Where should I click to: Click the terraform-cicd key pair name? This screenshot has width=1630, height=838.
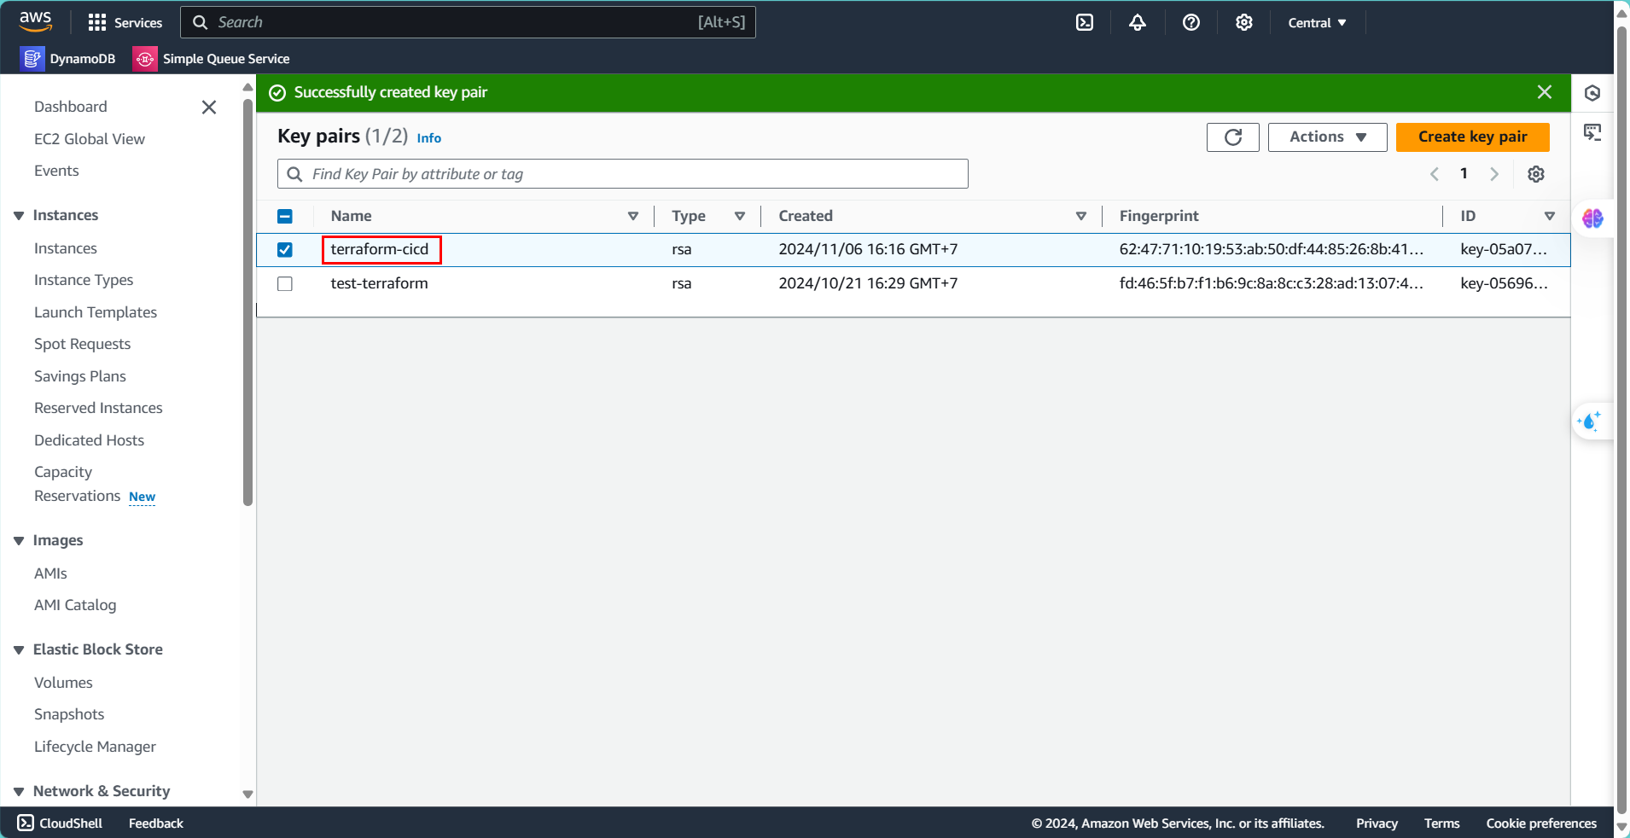click(380, 249)
